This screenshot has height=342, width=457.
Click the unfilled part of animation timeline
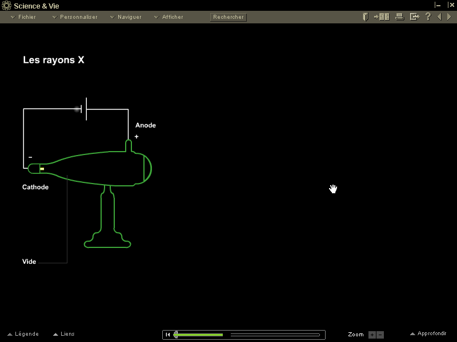[275, 335]
